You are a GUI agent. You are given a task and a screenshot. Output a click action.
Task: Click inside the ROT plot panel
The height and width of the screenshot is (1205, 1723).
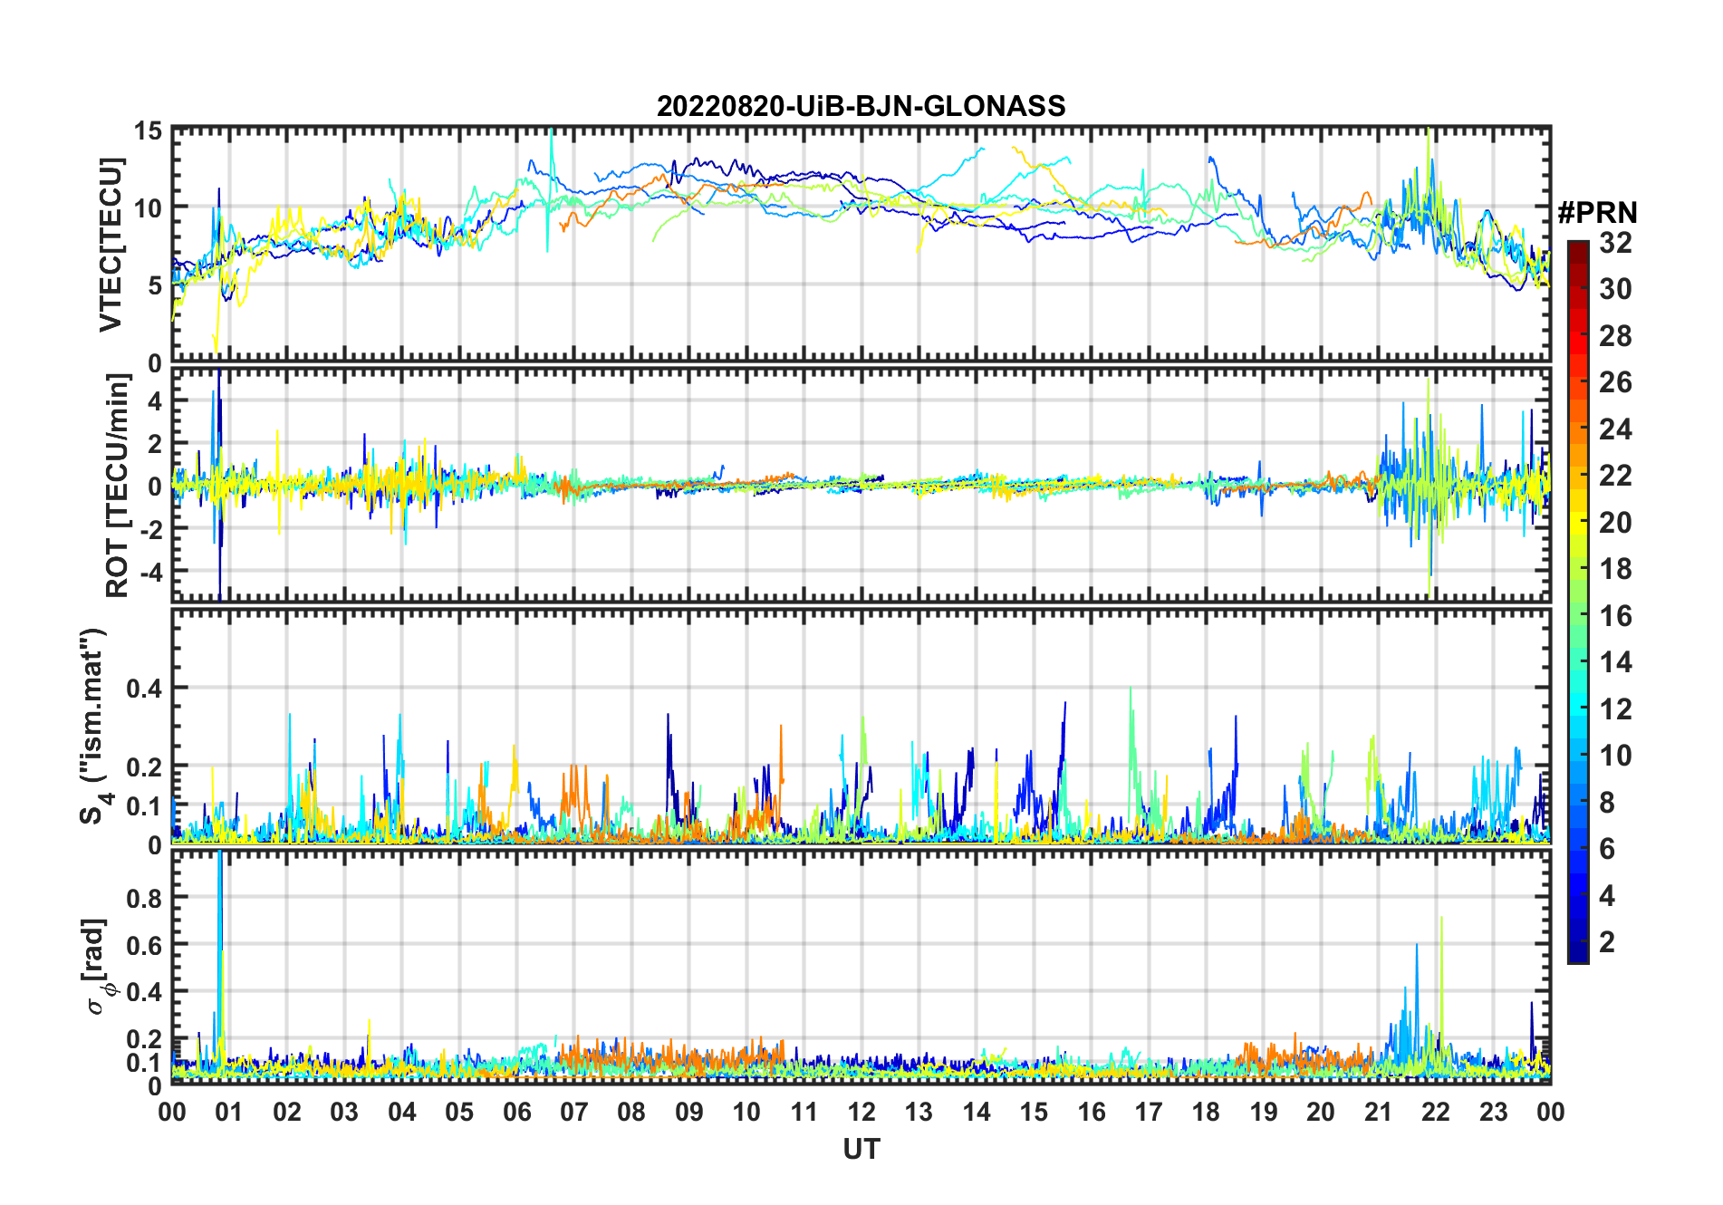[861, 485]
